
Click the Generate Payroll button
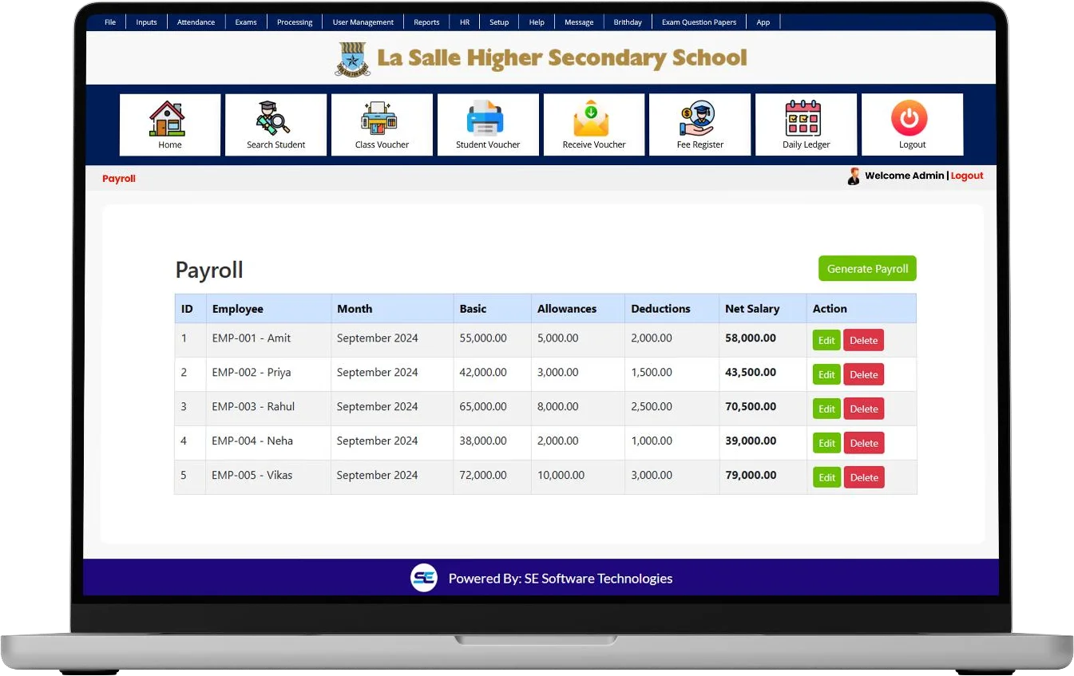(867, 269)
